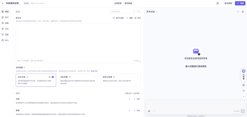The width and height of the screenshot is (247, 117).
Task: Show info tooltip beside 全文引用
Action: [x=28, y=77]
